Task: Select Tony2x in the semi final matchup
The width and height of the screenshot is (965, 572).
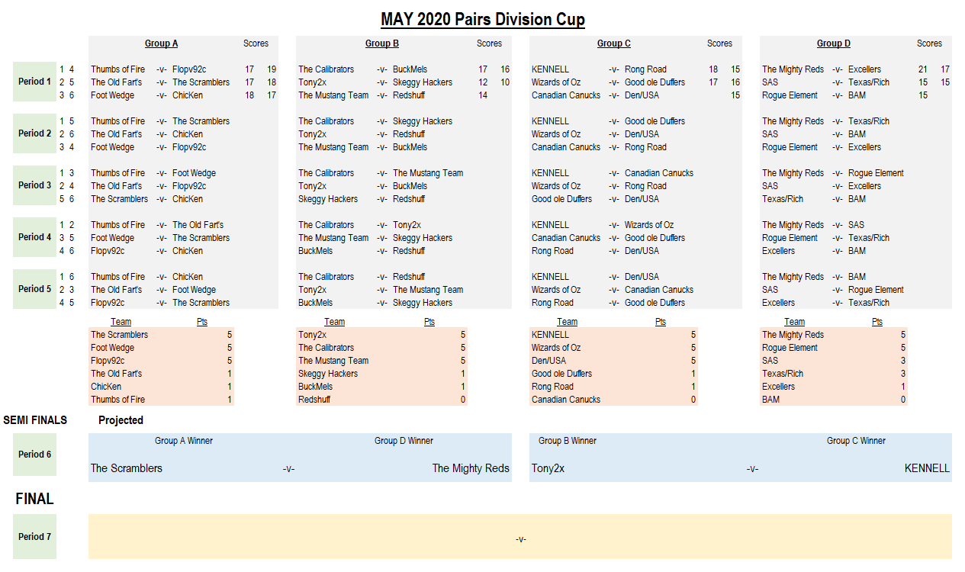Action: pos(548,468)
